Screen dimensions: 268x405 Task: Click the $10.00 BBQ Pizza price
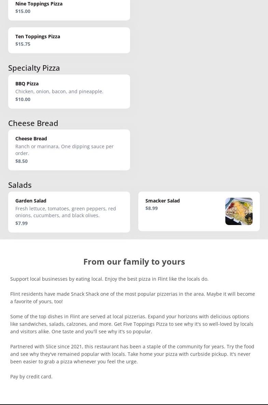coord(23,99)
